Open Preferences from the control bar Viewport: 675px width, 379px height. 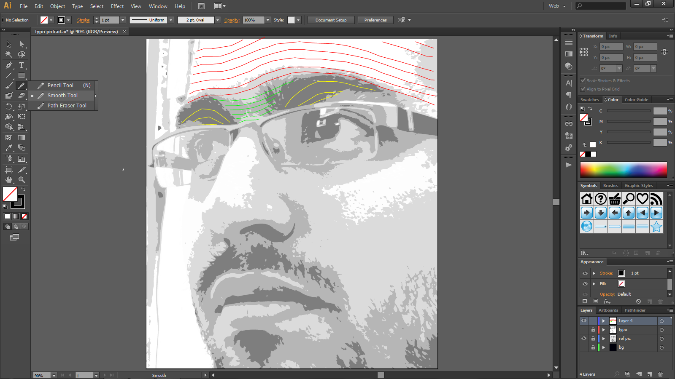click(375, 20)
